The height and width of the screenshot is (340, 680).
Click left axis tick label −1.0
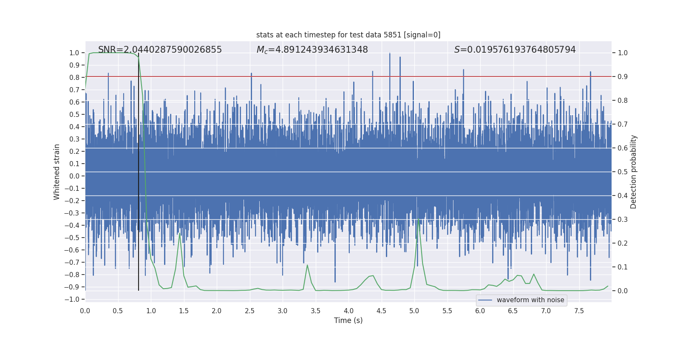pos(72,300)
